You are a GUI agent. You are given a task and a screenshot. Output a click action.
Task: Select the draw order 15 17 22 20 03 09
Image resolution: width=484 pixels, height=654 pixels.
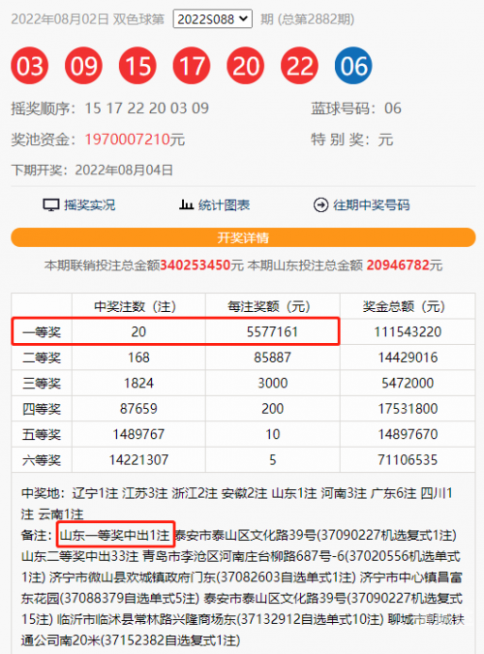pos(147,109)
